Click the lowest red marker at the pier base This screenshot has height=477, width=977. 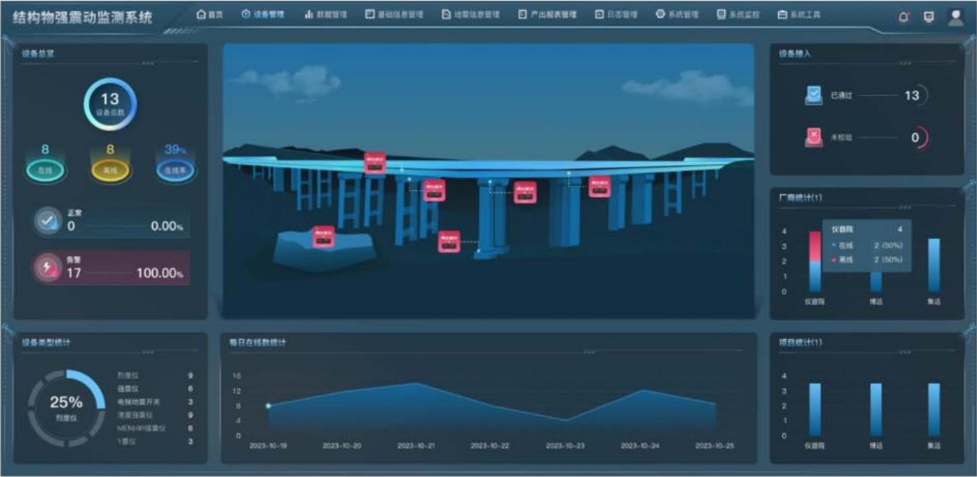(449, 242)
